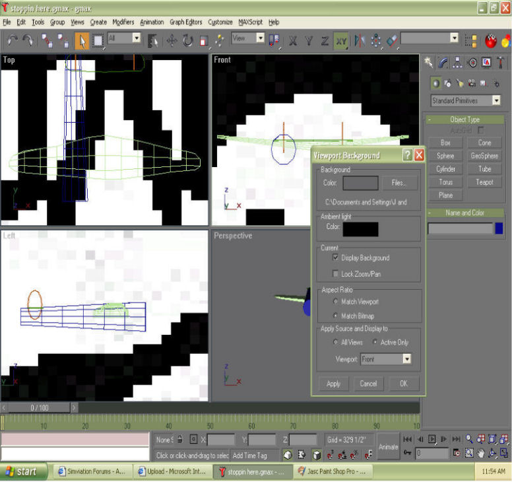512x482 pixels.
Task: Collapse the Object Type rollout
Action: point(464,120)
